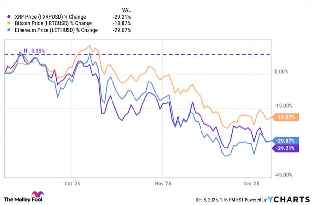Select the Bitcoin Price legend label
This screenshot has height=205, width=313.
point(50,24)
